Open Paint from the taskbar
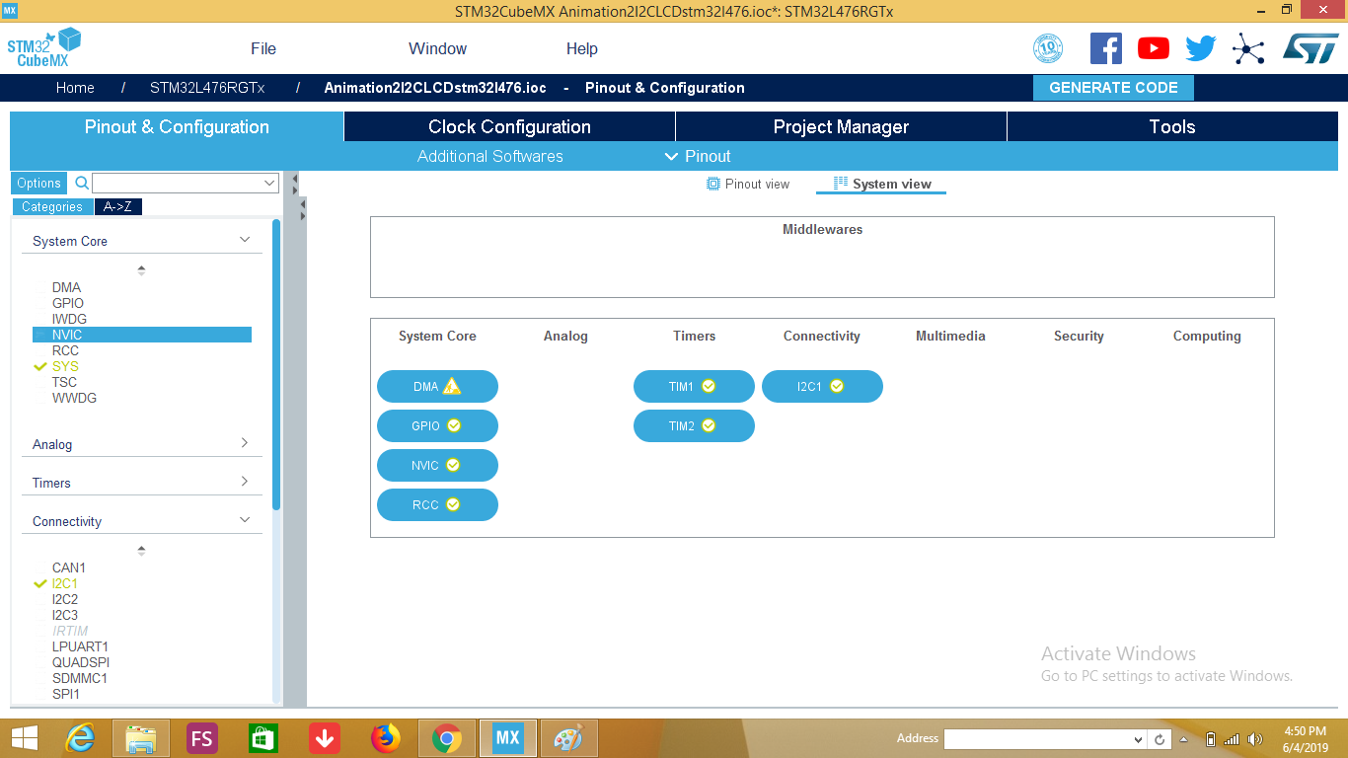 tap(569, 738)
